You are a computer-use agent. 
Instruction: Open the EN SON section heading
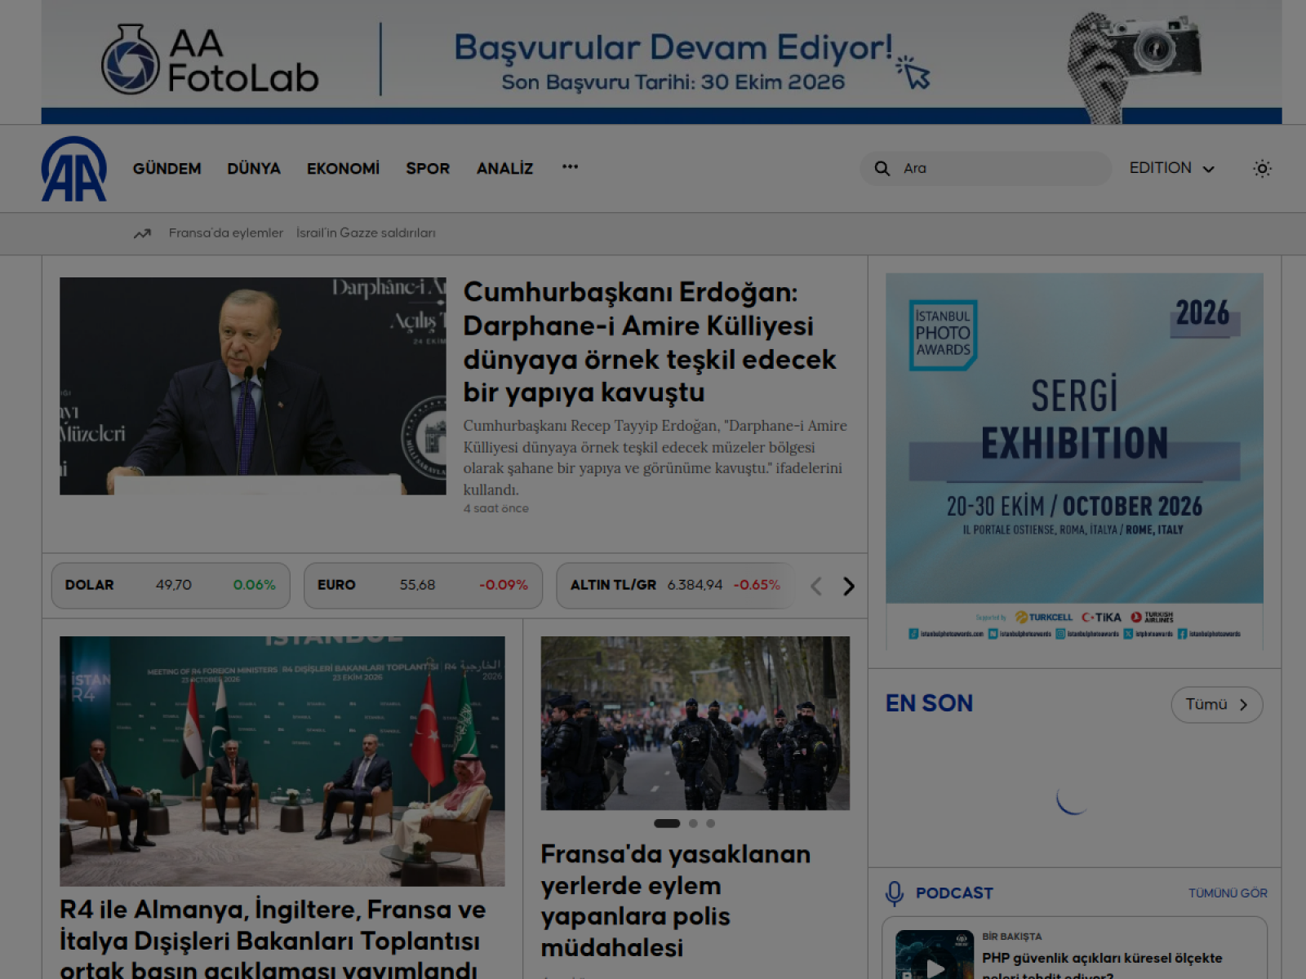pos(929,703)
